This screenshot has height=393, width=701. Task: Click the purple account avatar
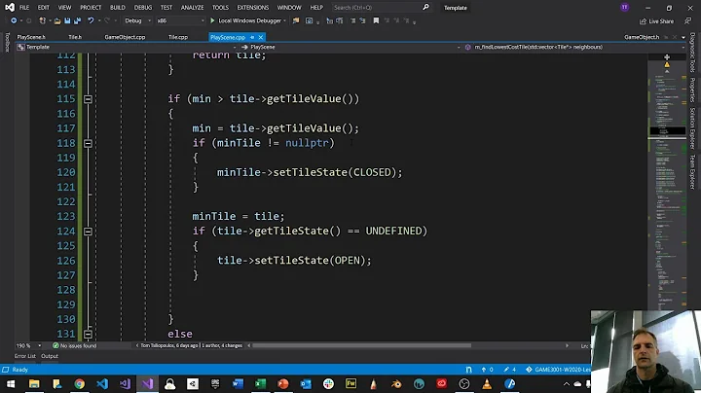point(624,7)
